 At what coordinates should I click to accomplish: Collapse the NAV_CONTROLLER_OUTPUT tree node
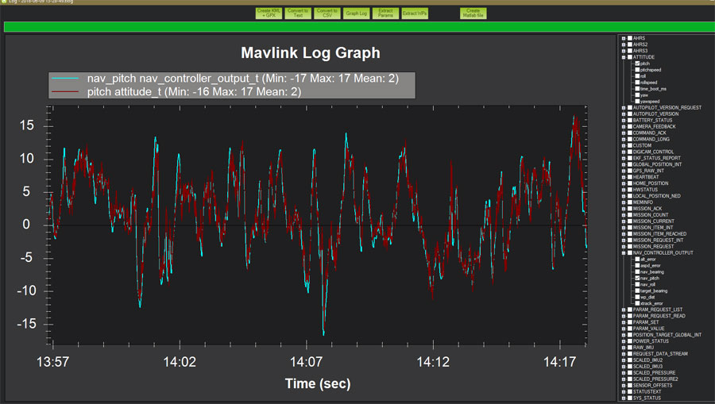point(624,252)
